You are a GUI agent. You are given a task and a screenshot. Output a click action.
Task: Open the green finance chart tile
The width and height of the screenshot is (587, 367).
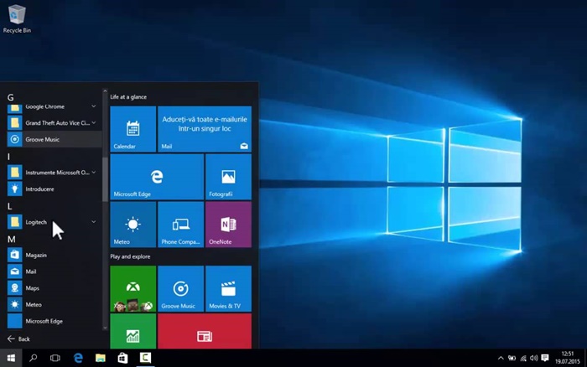(x=132, y=332)
